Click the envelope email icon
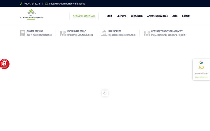Viewport: 210px width, 131px height. click(46, 3)
